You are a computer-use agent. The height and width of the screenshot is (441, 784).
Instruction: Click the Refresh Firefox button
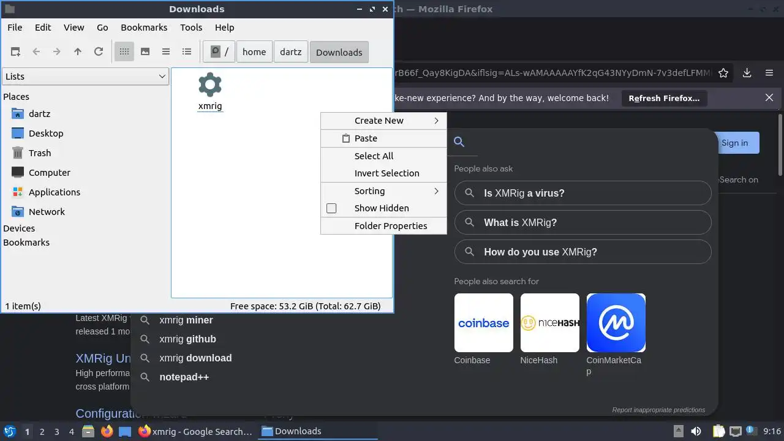(664, 98)
